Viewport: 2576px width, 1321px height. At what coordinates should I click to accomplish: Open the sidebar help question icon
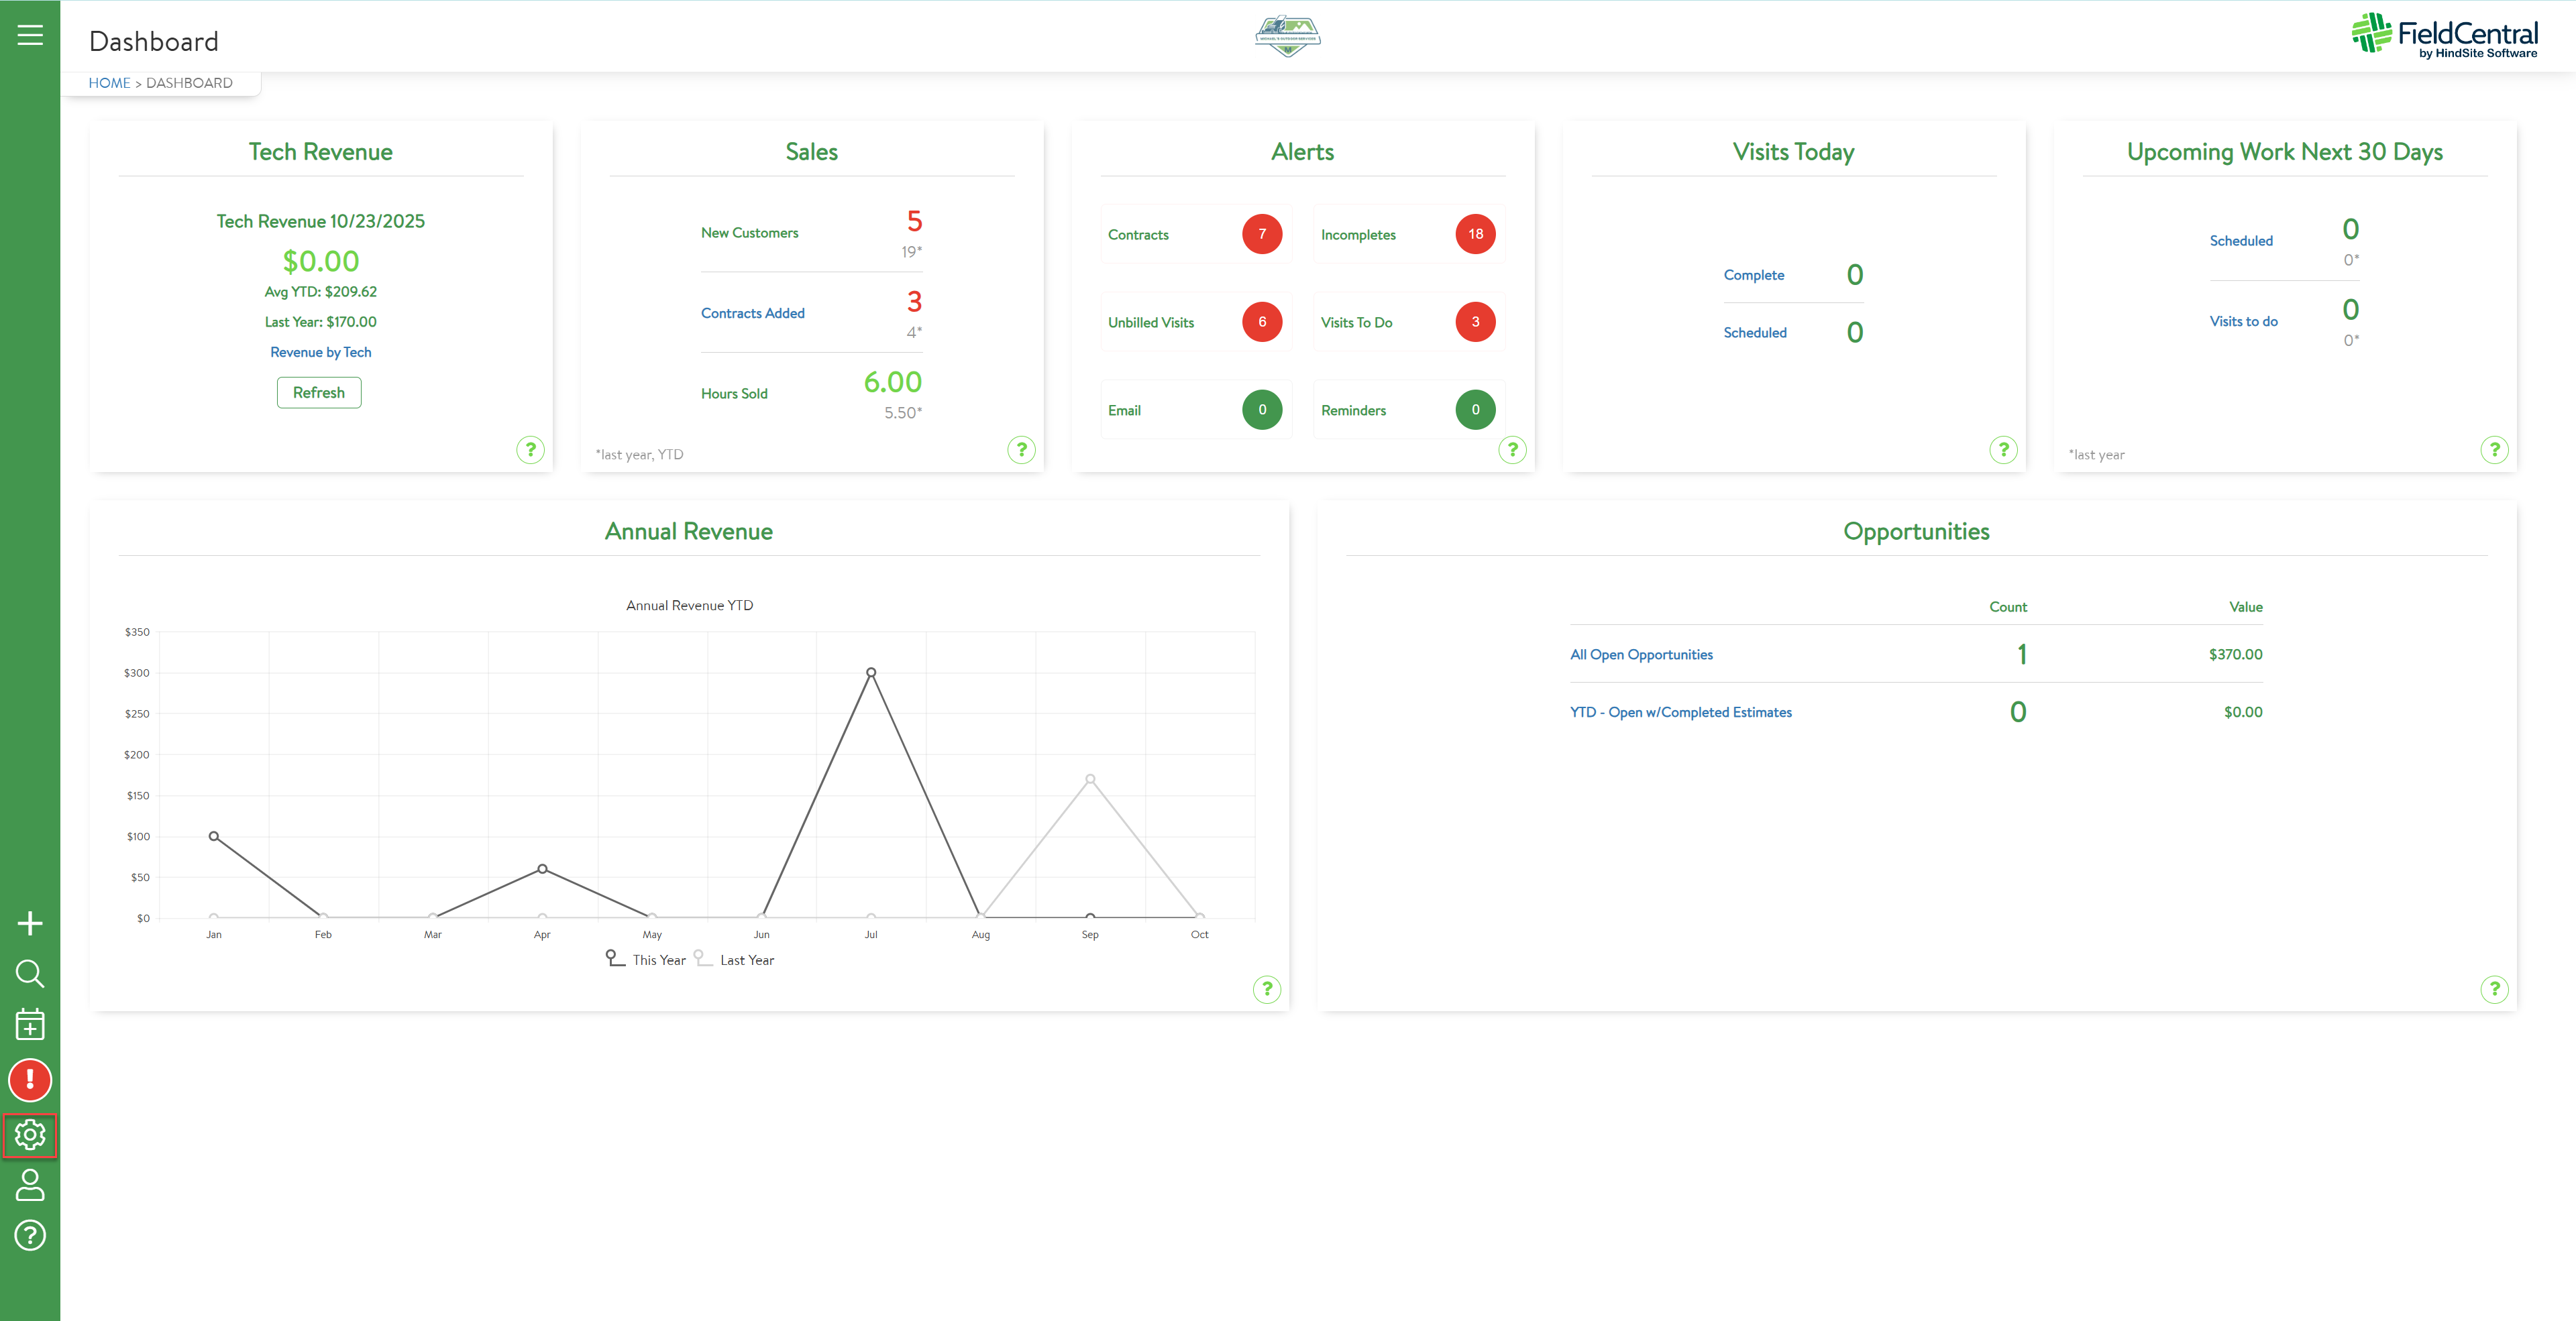point(30,1236)
